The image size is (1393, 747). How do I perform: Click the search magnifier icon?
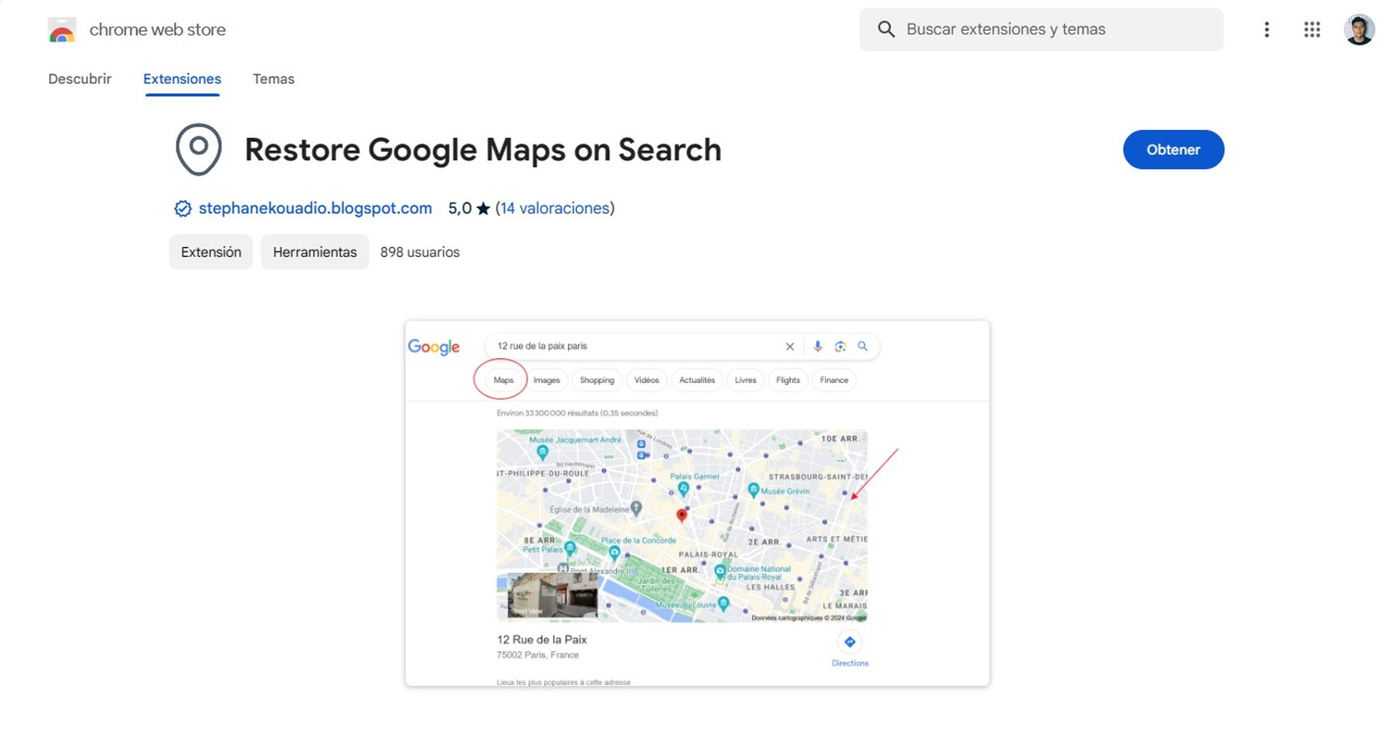pyautogui.click(x=886, y=29)
